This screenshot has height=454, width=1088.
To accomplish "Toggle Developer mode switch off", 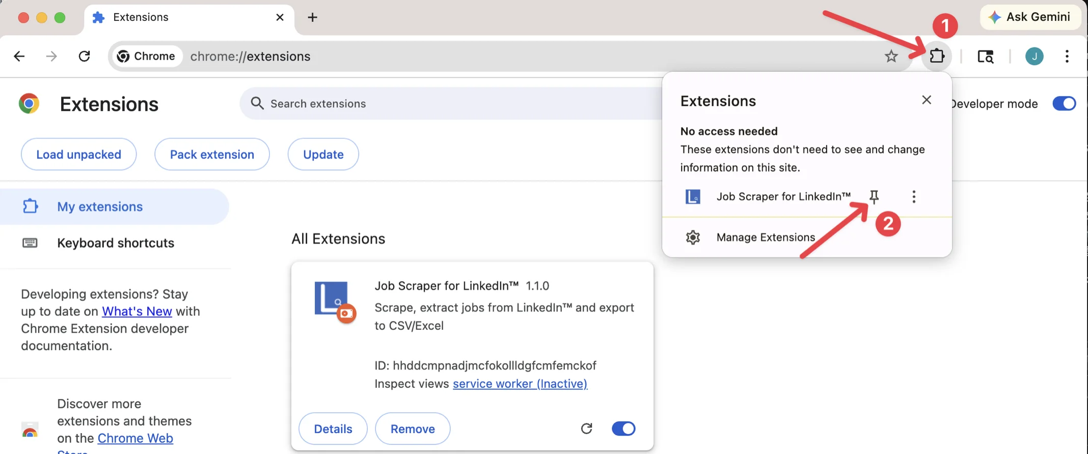I will (1064, 103).
